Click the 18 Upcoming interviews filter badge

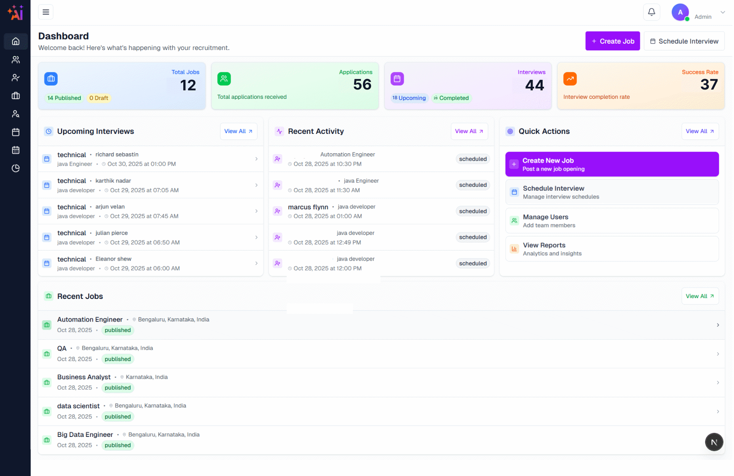pyautogui.click(x=409, y=98)
